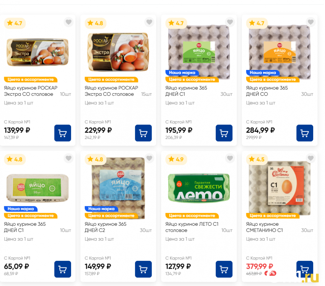The image size is (325, 286).
Task: Favorite the РОСКАР Экстра 10шт product
Action: pos(69,22)
